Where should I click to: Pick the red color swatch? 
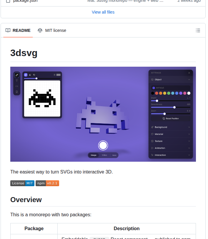pyautogui.click(x=157, y=93)
